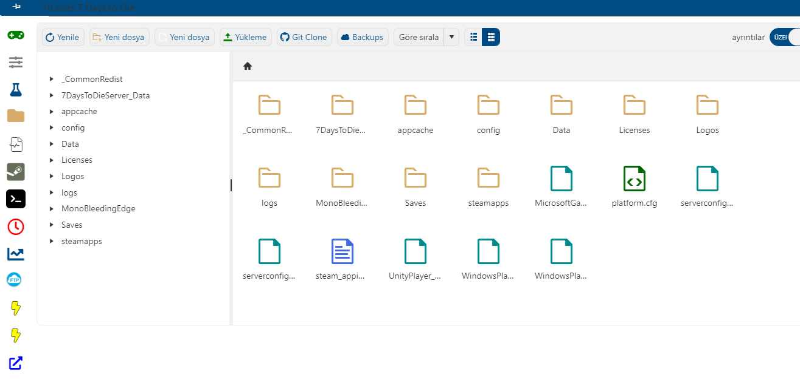Select Data label in tree

(70, 144)
